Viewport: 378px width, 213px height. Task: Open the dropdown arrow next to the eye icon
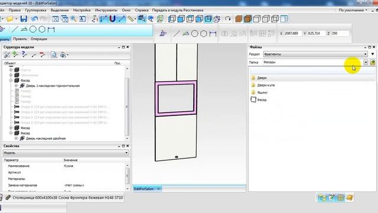click(67, 55)
